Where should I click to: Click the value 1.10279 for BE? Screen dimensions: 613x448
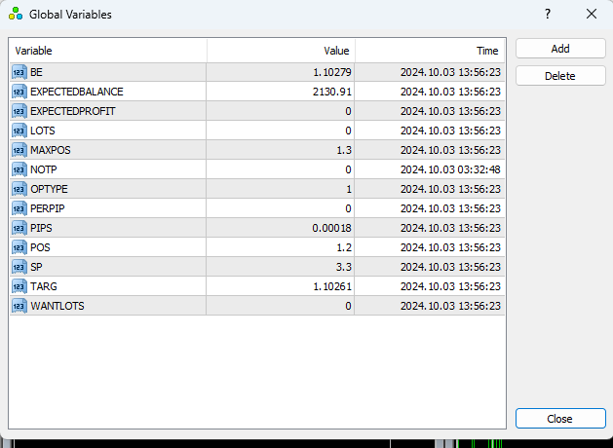(x=332, y=72)
